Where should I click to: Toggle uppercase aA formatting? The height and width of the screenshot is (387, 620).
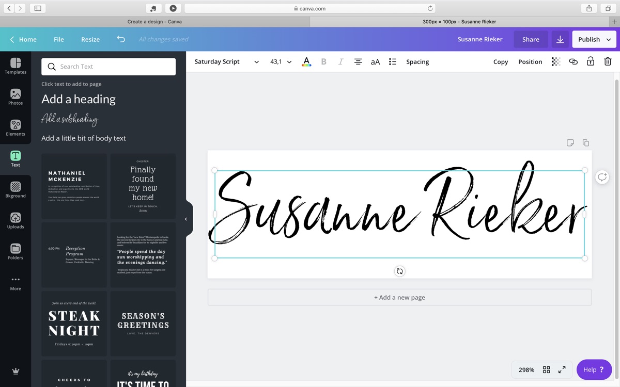pyautogui.click(x=375, y=61)
